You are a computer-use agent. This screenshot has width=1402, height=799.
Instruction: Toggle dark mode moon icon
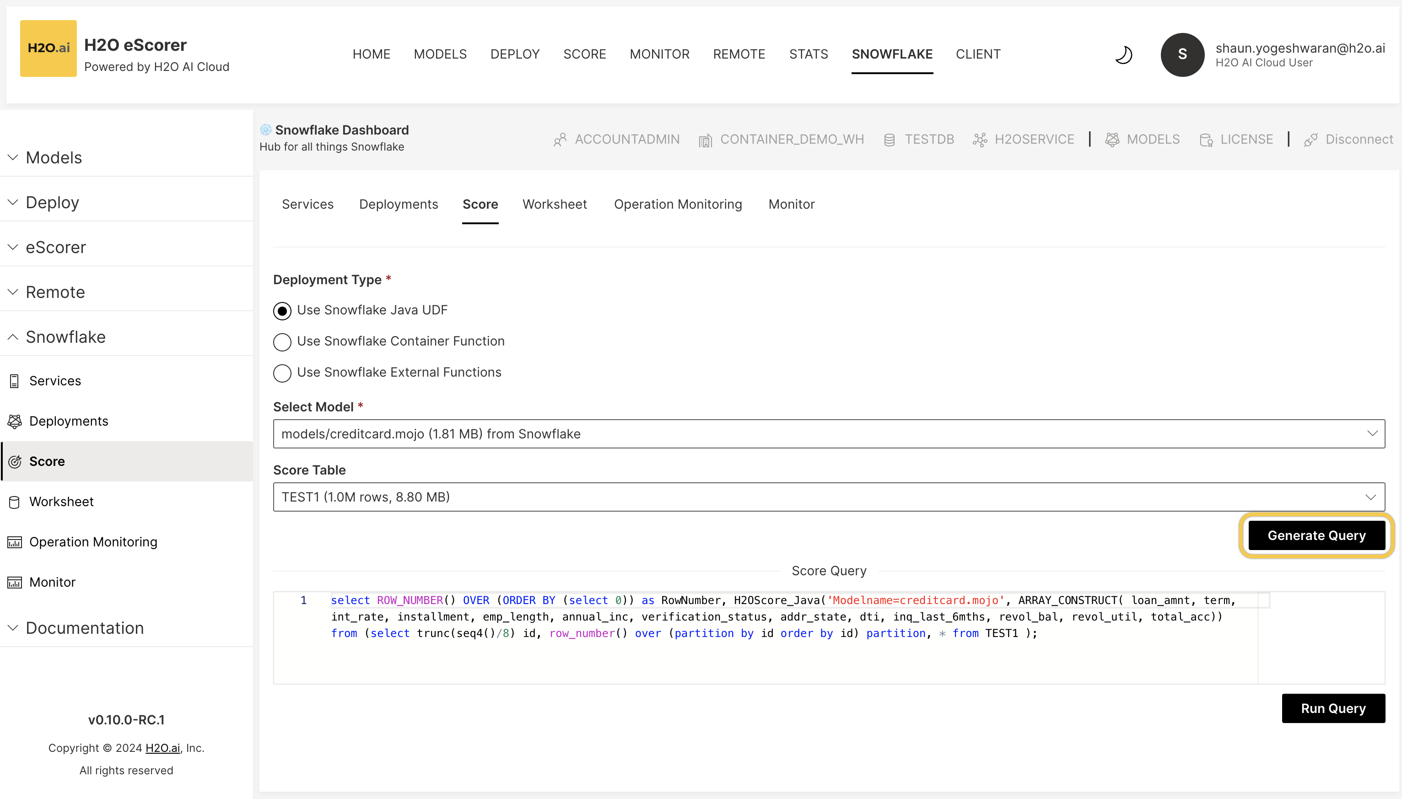coord(1123,54)
